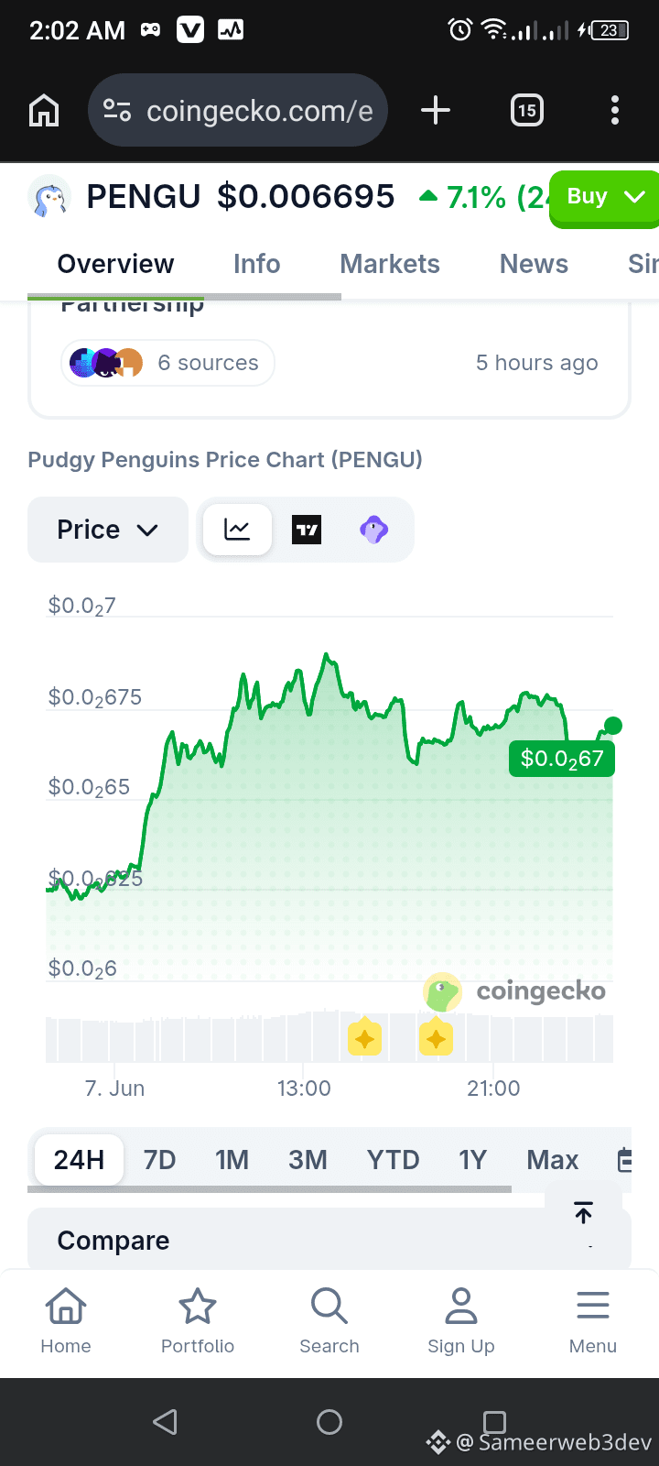Switch to the TradingView chart icon
The width and height of the screenshot is (659, 1466).
pyautogui.click(x=307, y=530)
